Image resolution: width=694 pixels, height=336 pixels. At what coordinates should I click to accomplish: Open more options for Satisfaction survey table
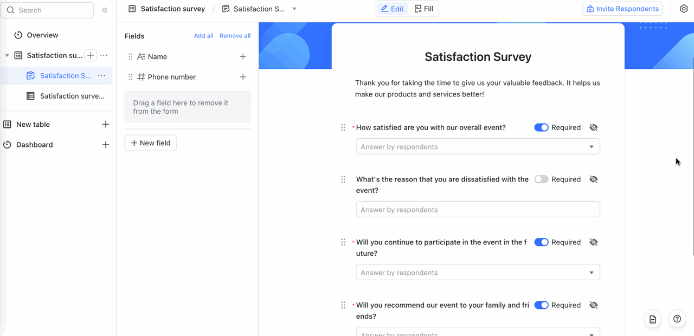coord(104,55)
